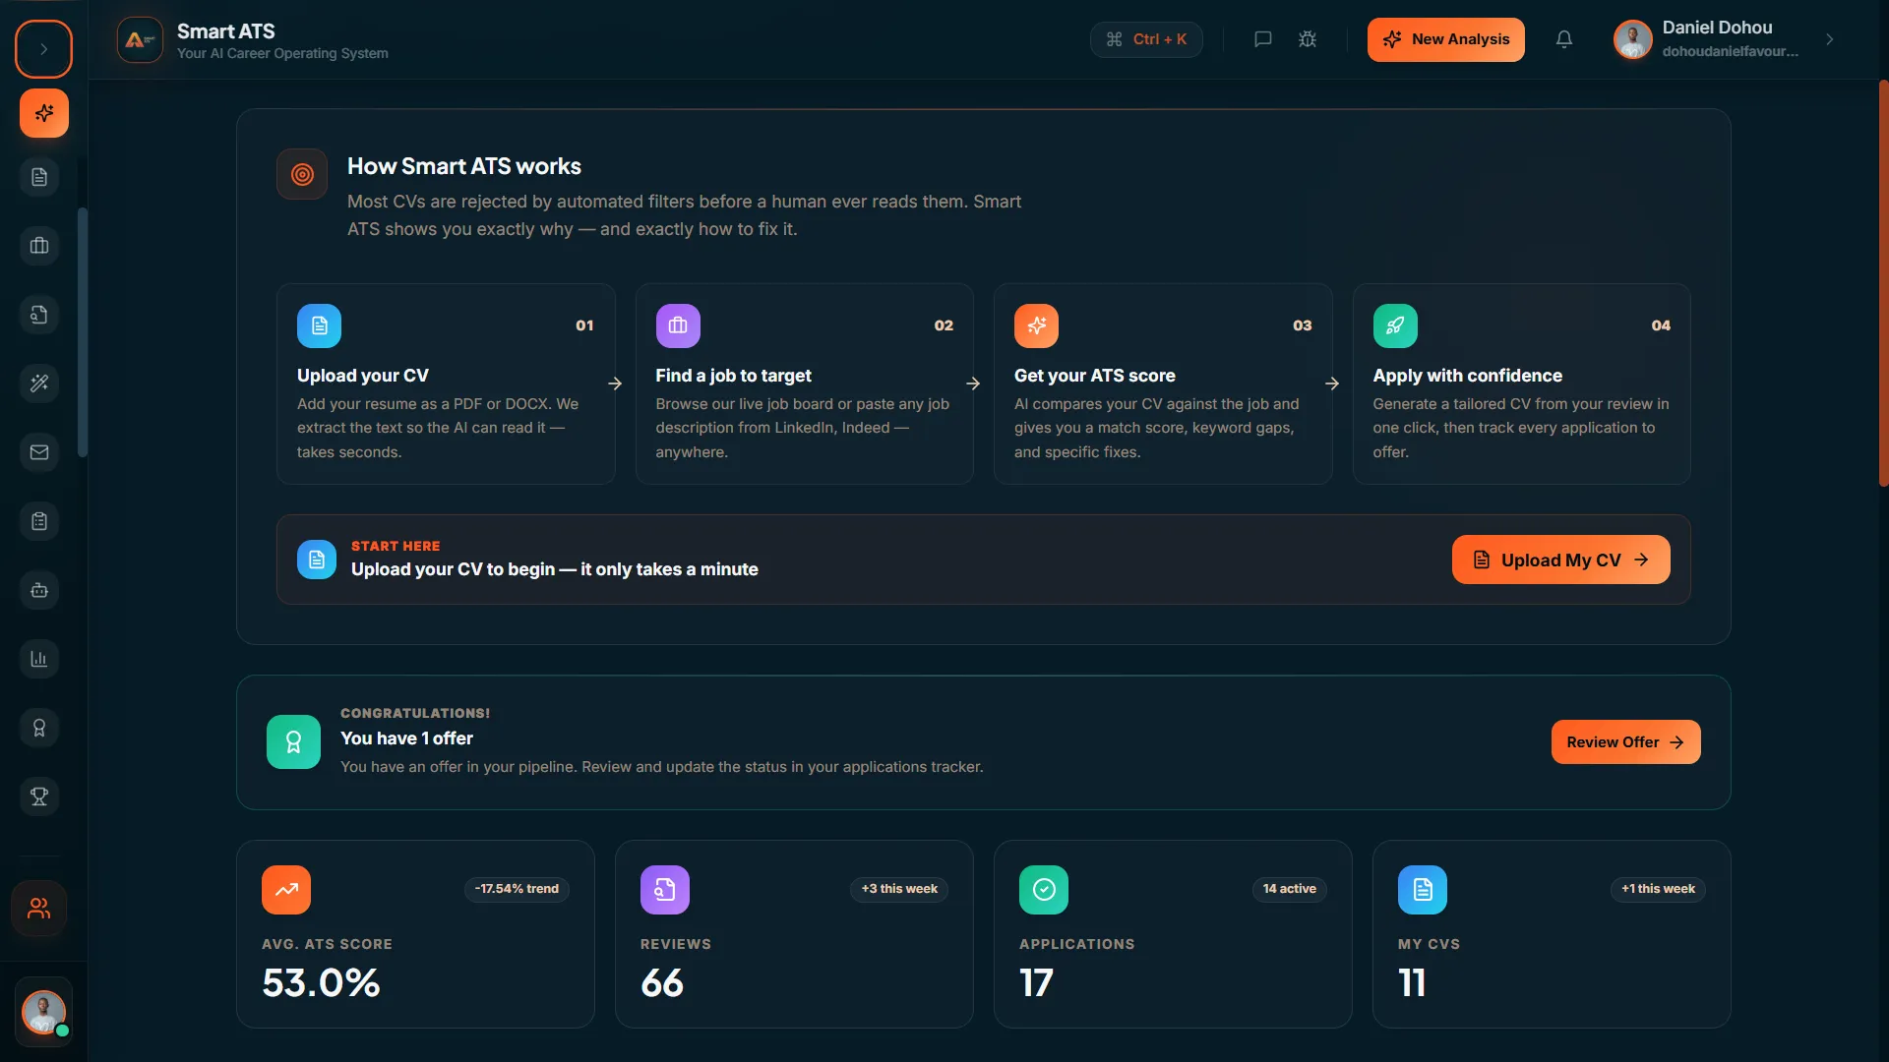Expand the Daniel Dohou account chevron
This screenshot has height=1062, width=1889.
(x=1830, y=39)
